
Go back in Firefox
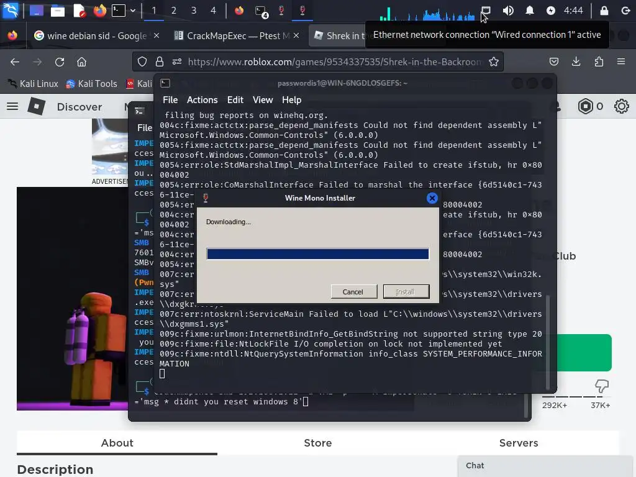15,61
